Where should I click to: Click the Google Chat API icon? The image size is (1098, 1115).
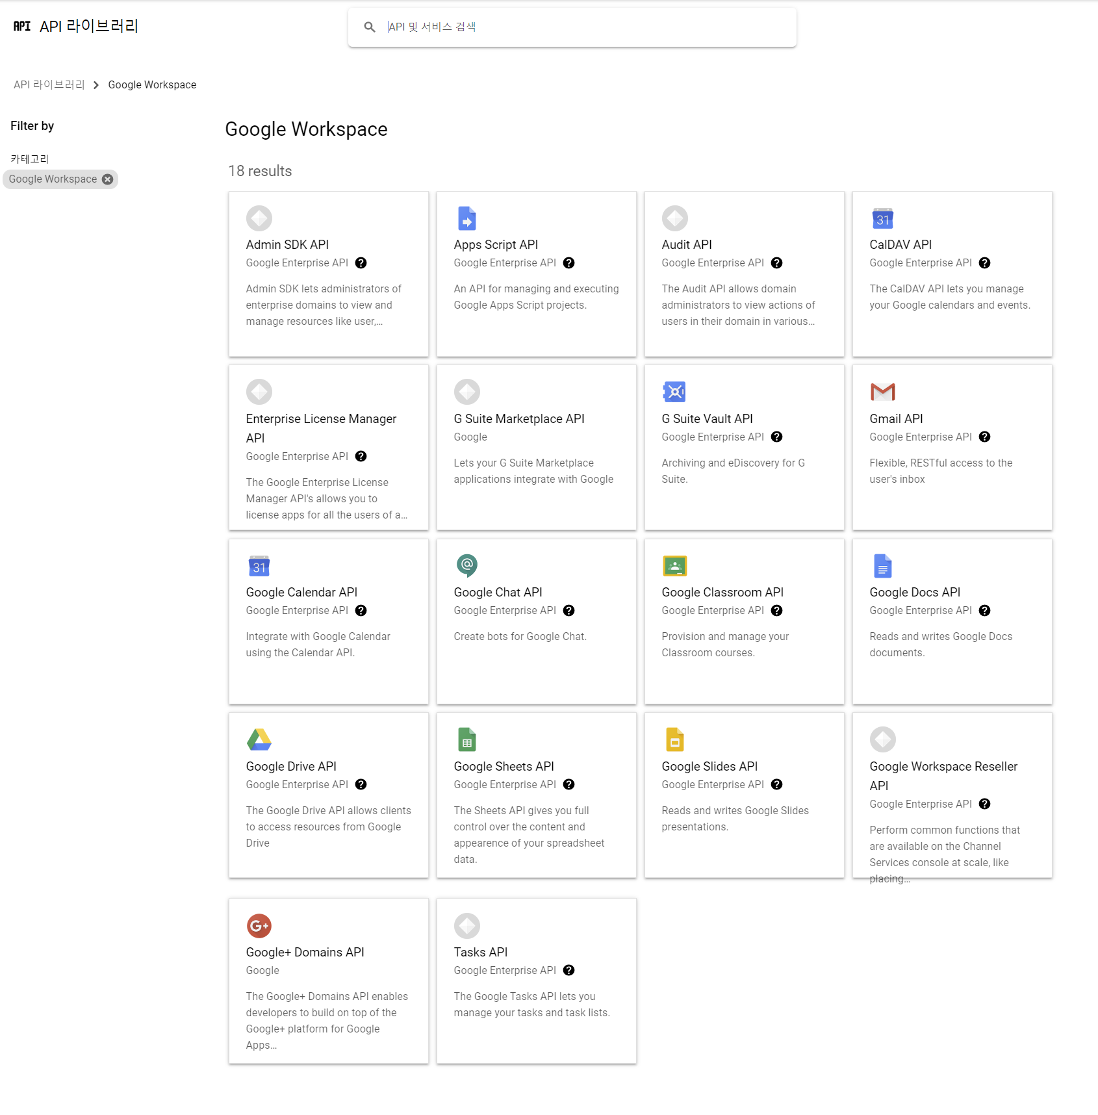pyautogui.click(x=466, y=566)
